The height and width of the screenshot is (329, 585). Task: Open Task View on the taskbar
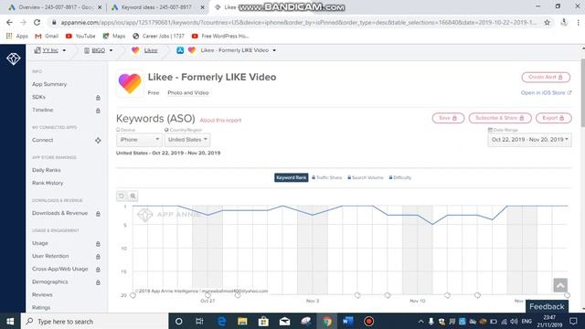[x=199, y=321]
